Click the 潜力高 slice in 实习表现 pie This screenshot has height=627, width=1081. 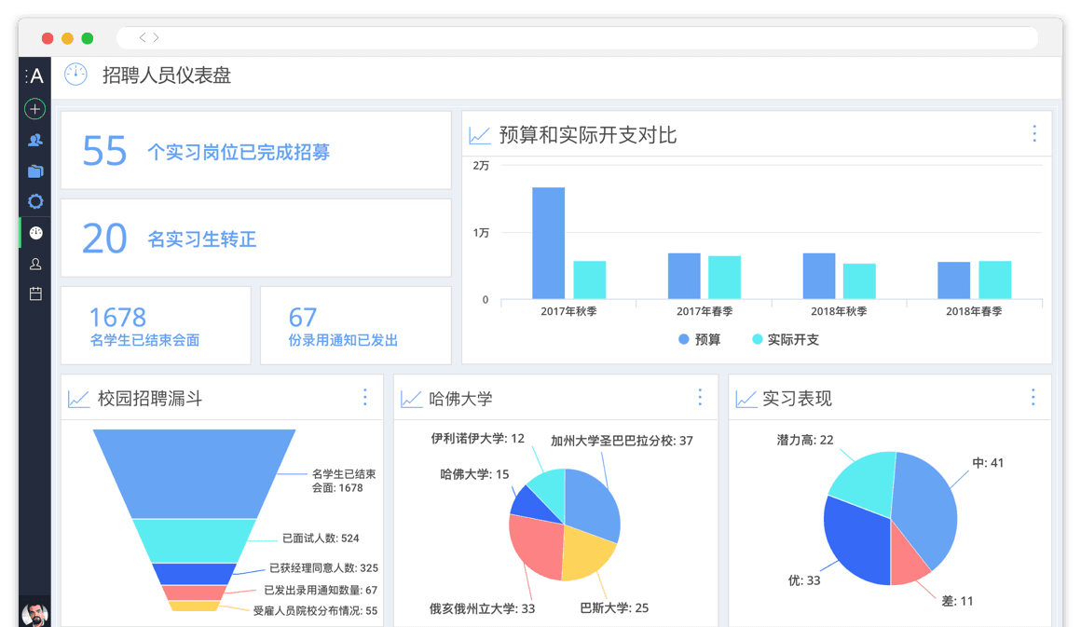865,483
